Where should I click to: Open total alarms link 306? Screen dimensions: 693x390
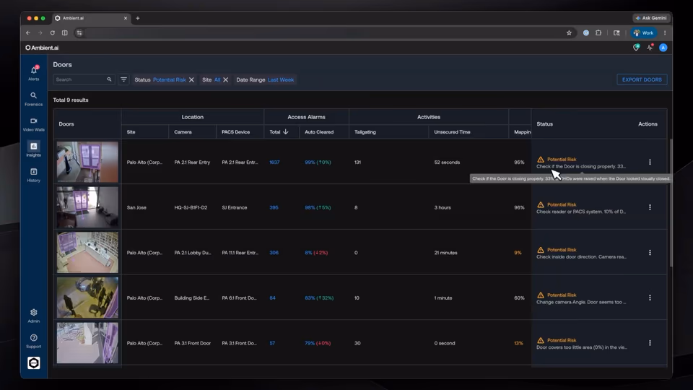[274, 253]
